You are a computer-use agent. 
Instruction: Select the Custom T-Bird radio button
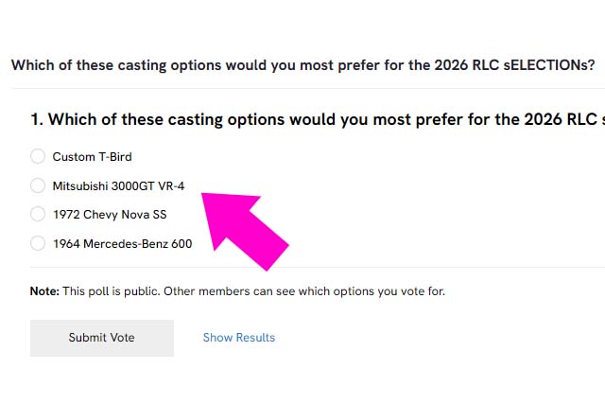coord(38,156)
